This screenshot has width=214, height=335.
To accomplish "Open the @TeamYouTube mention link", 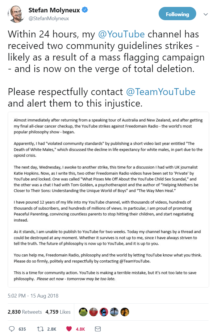I will tap(161, 92).
